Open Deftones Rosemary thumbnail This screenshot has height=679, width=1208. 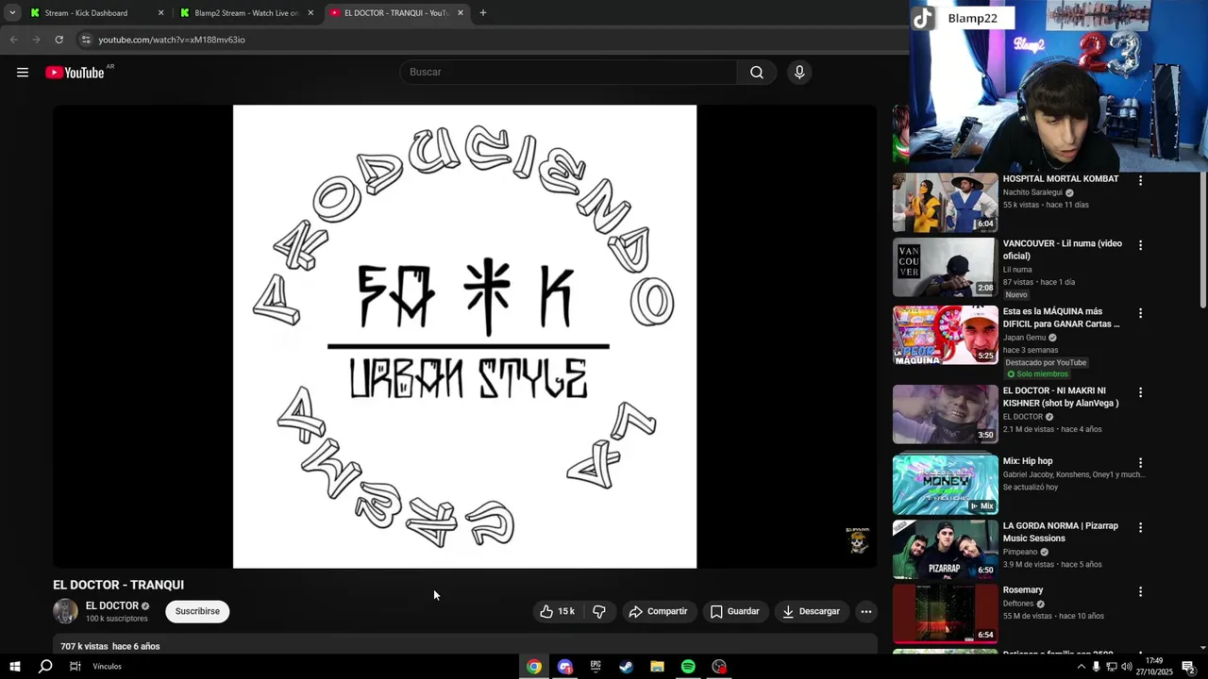[945, 613]
